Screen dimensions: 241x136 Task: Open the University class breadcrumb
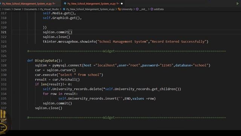127,9
